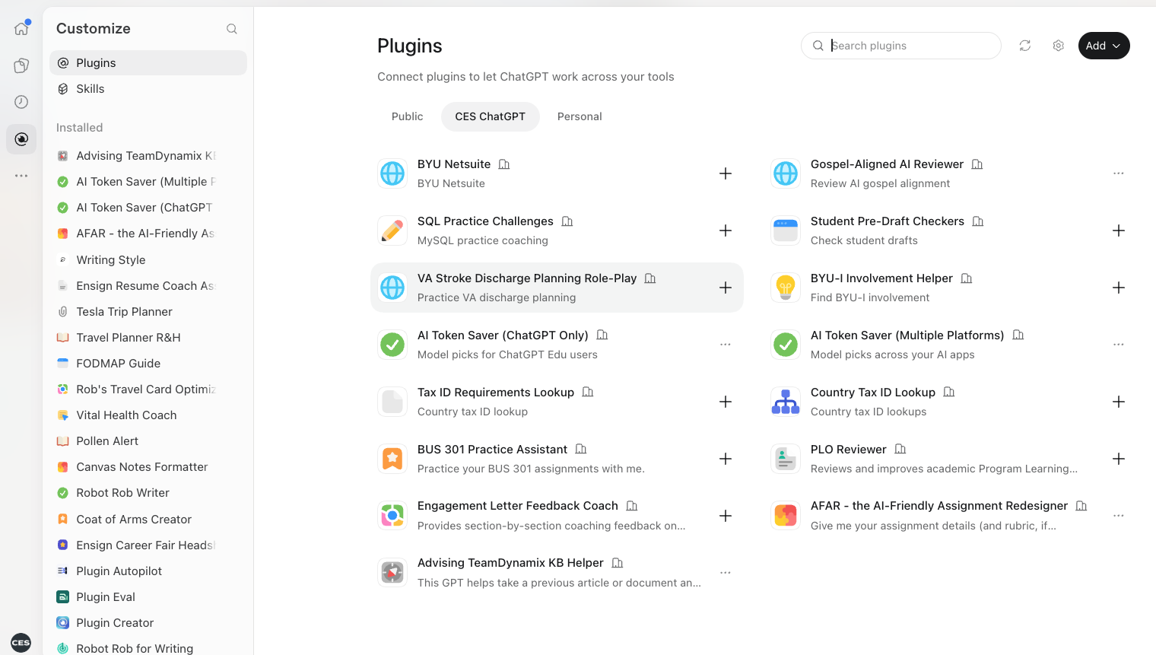Open Canvas Notes Formatter in sidebar
1156x655 pixels.
[x=148, y=467]
